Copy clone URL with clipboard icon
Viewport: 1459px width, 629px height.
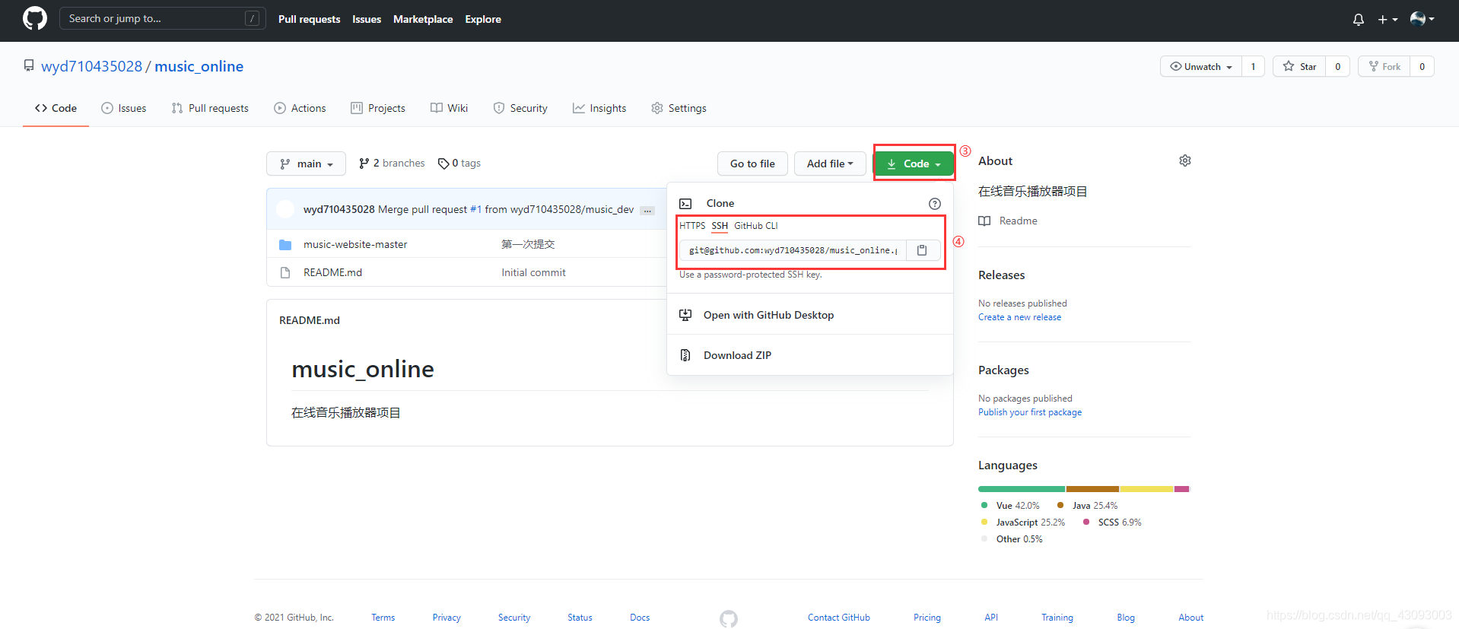[x=922, y=250]
